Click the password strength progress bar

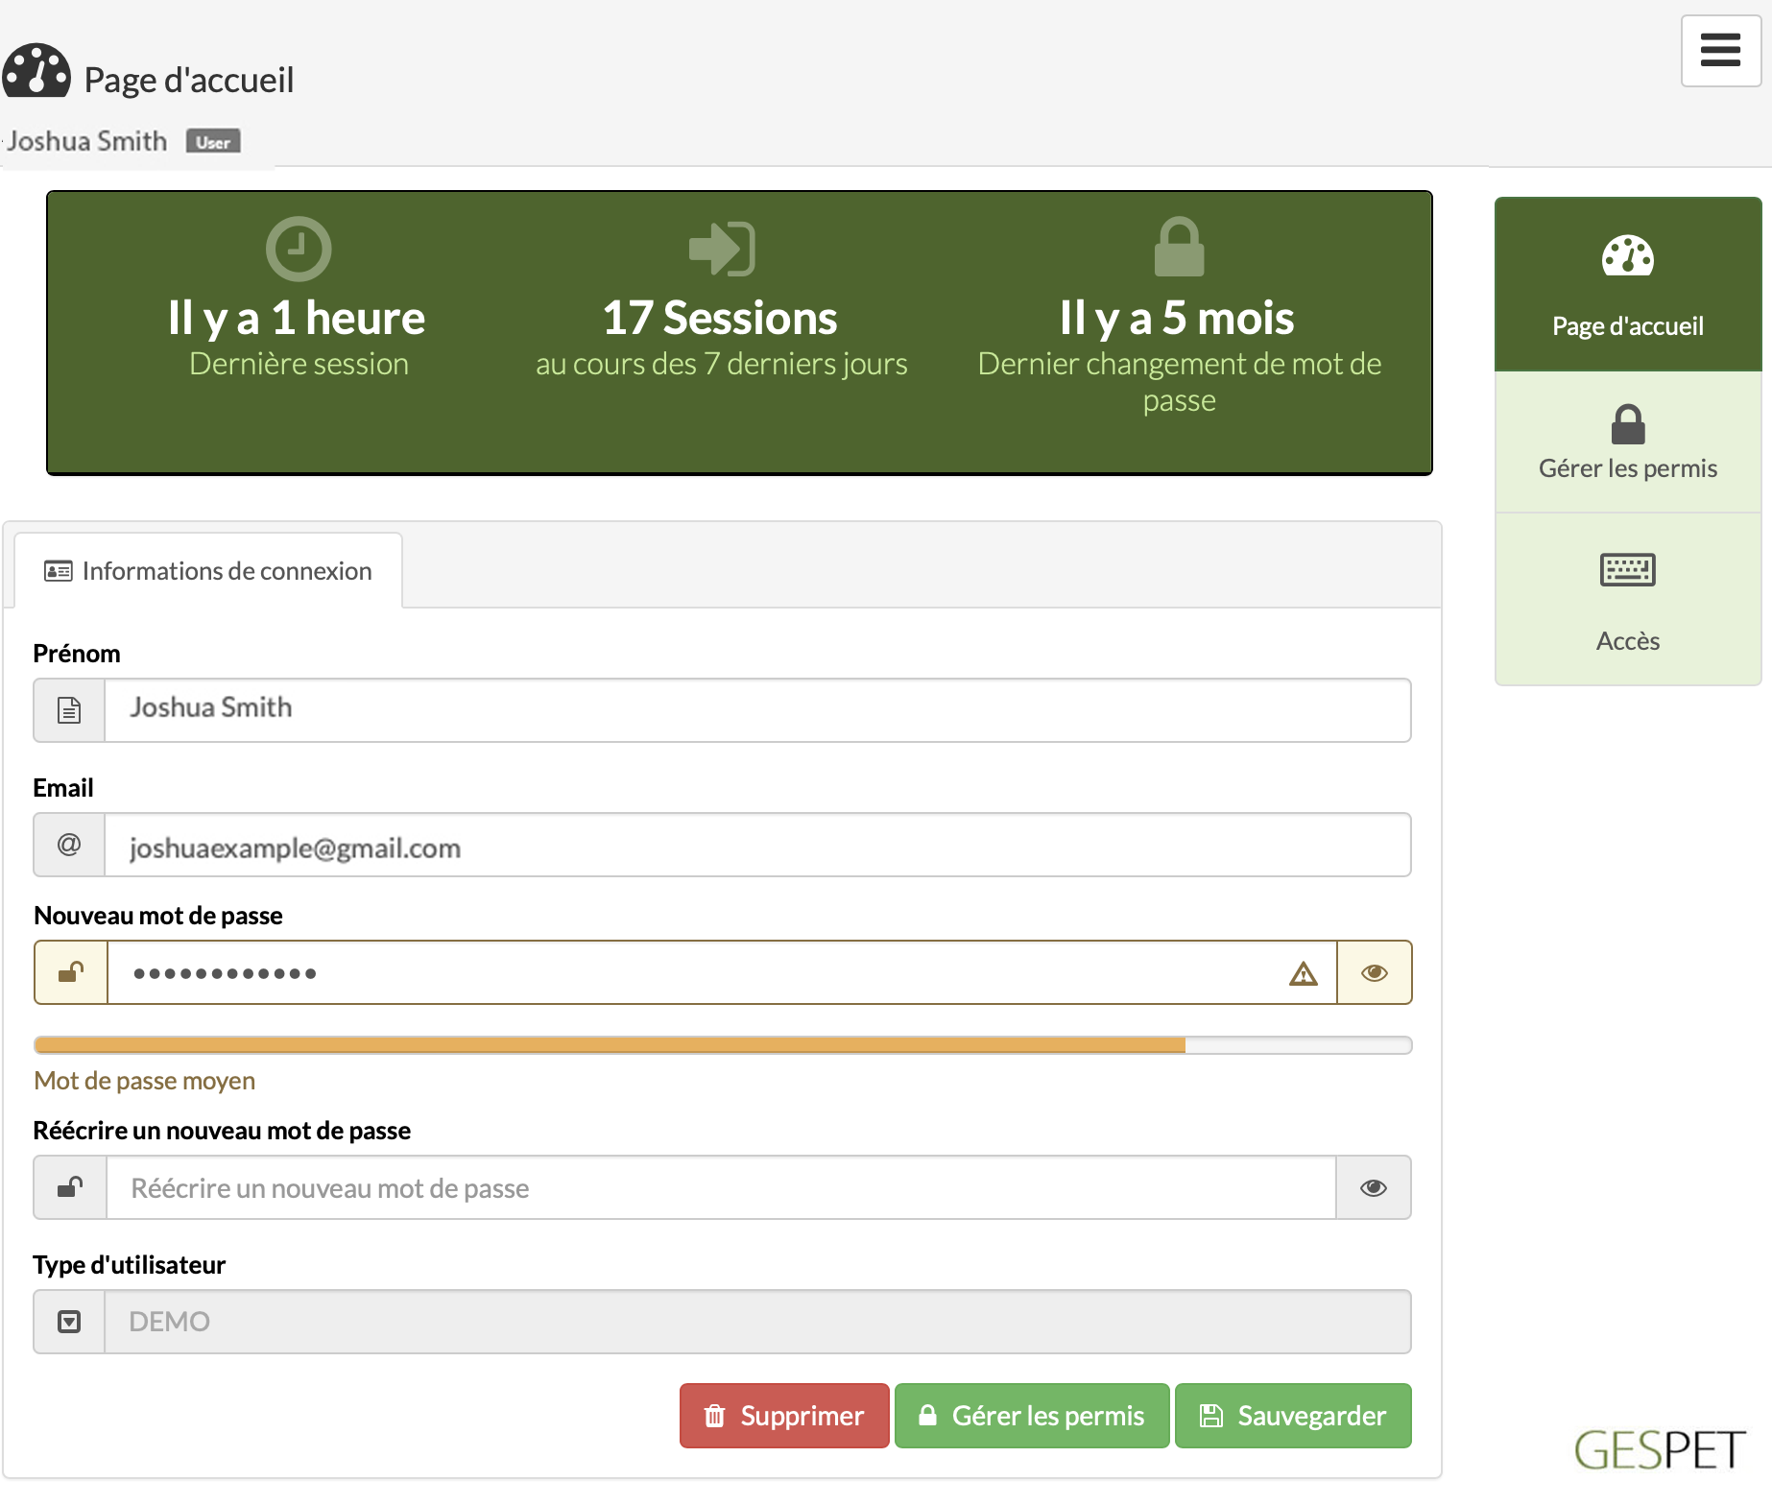pos(723,1045)
